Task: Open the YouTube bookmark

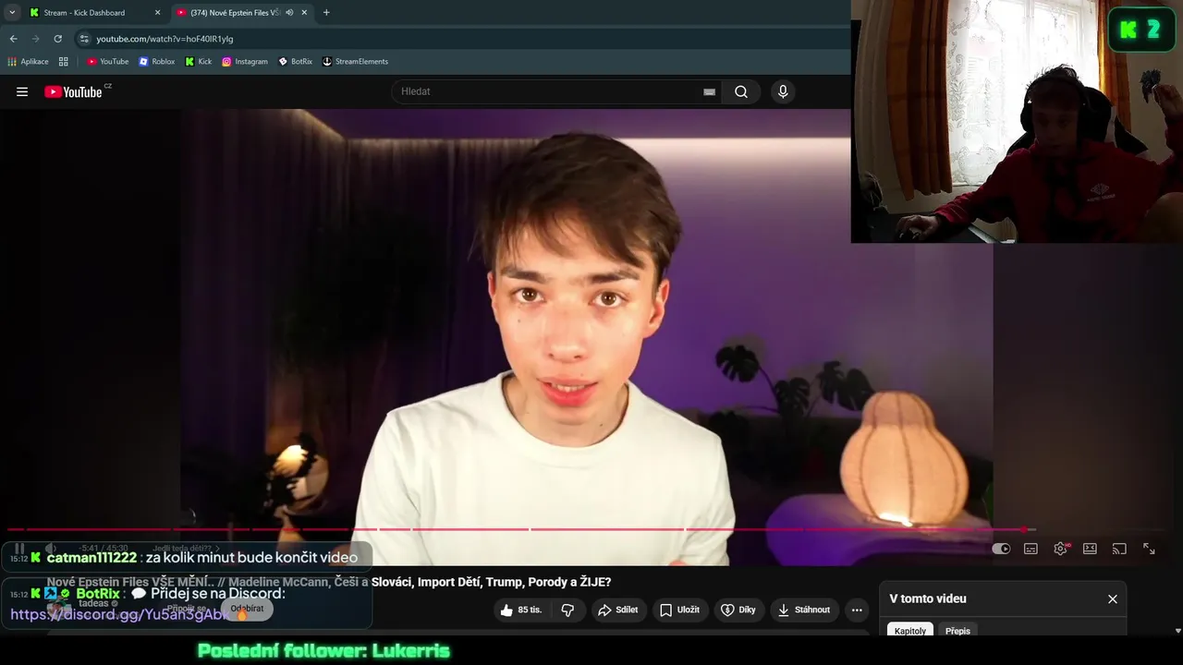Action: pyautogui.click(x=108, y=62)
